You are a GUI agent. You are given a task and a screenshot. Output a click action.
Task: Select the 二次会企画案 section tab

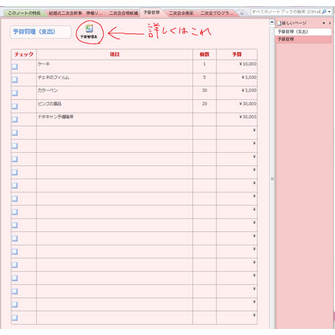point(181,13)
